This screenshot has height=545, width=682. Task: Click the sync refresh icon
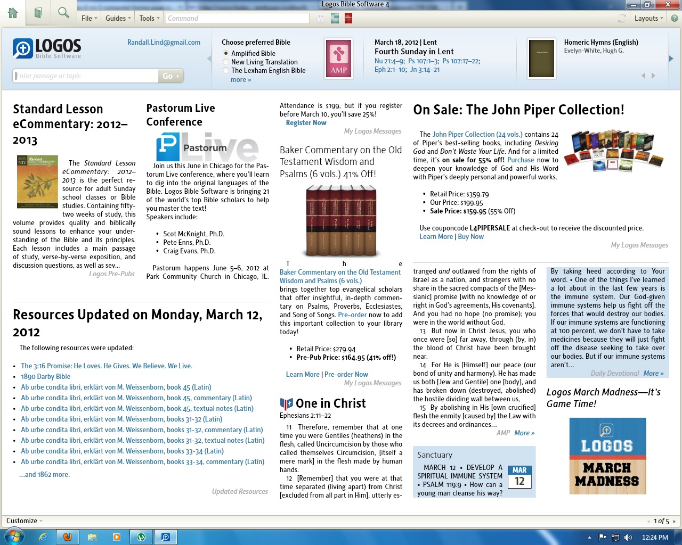[x=622, y=18]
